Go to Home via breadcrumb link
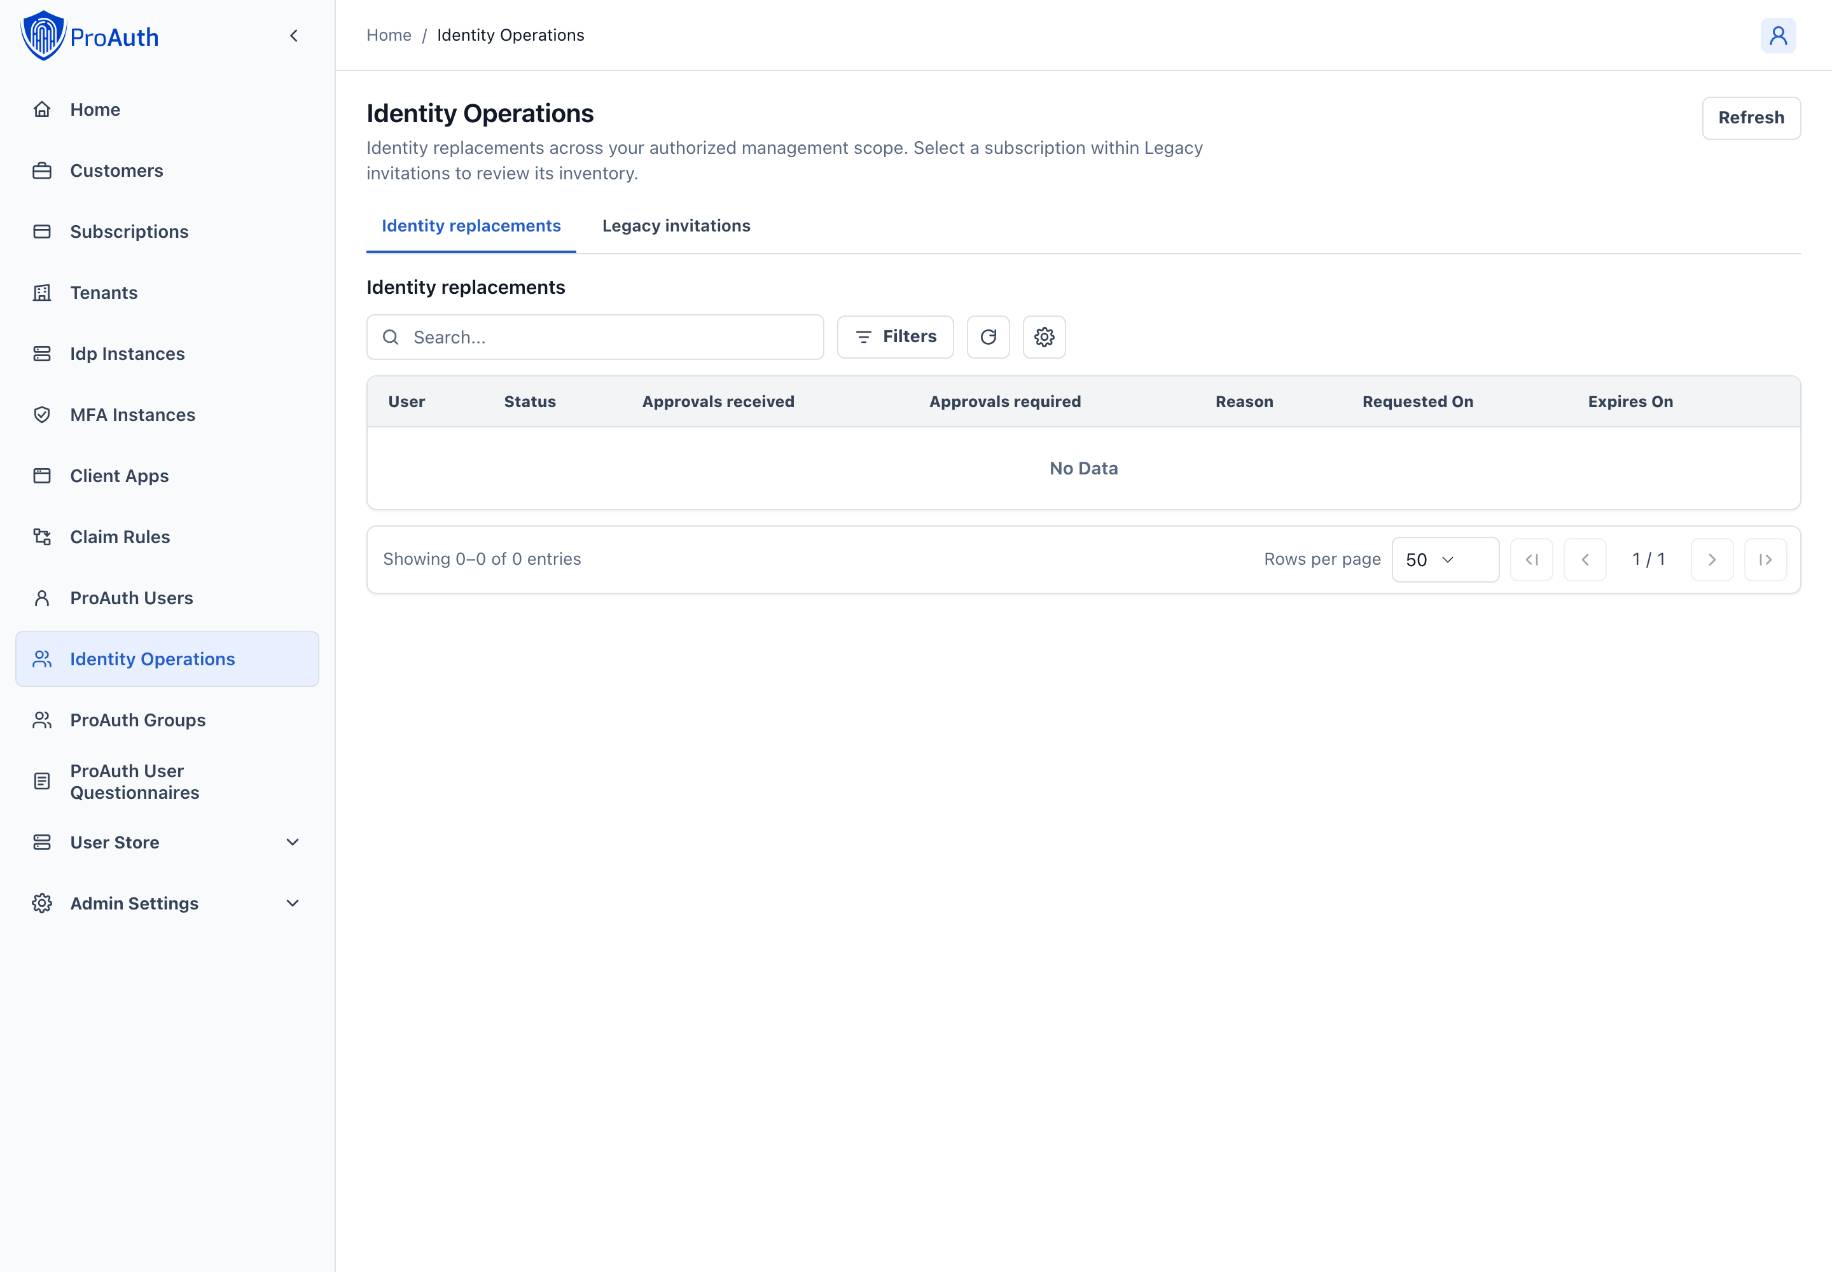The width and height of the screenshot is (1832, 1272). (x=389, y=35)
